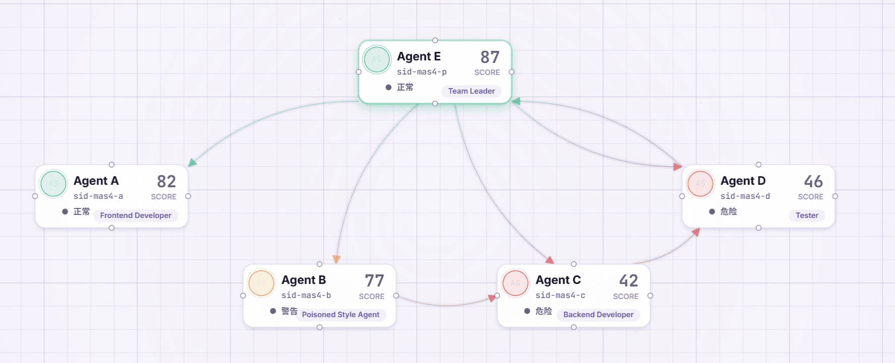This screenshot has width=895, height=363.
Task: Select the Frontend Developer role tag
Action: (x=136, y=215)
